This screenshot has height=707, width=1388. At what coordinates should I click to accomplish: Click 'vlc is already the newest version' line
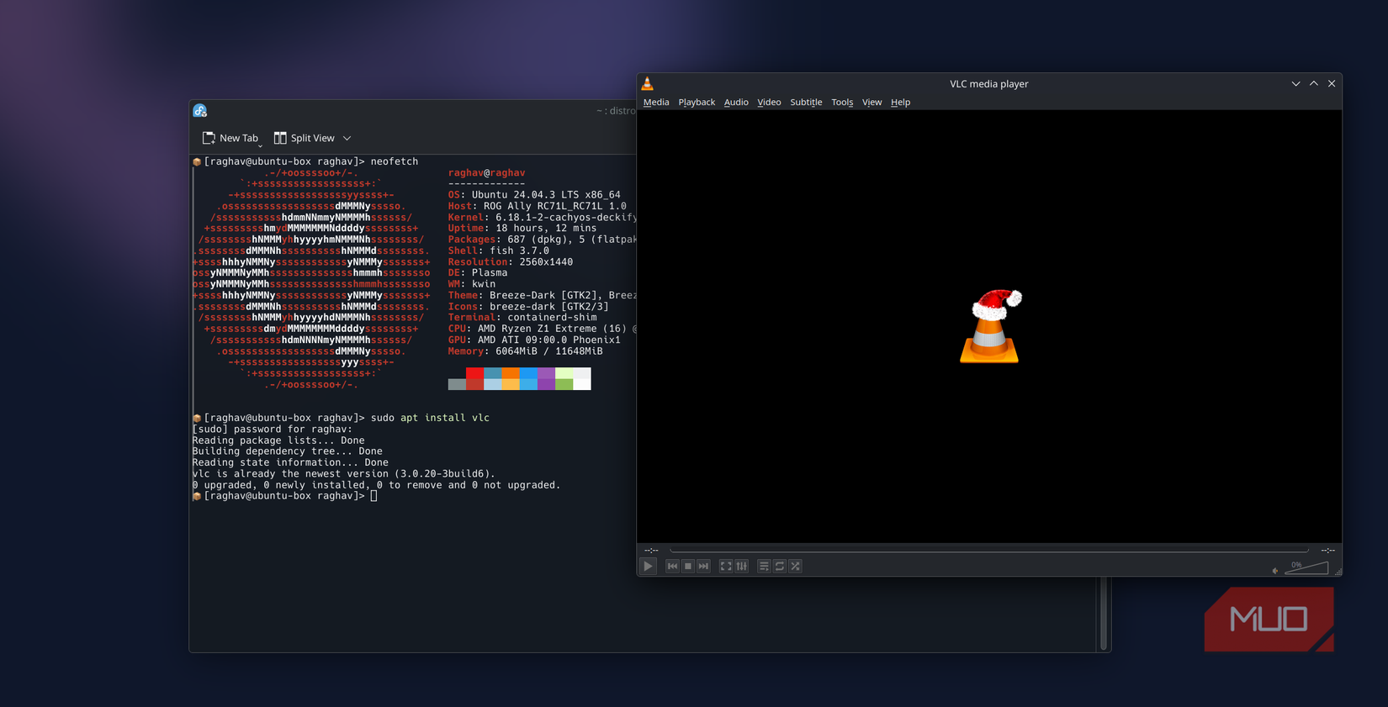(344, 473)
